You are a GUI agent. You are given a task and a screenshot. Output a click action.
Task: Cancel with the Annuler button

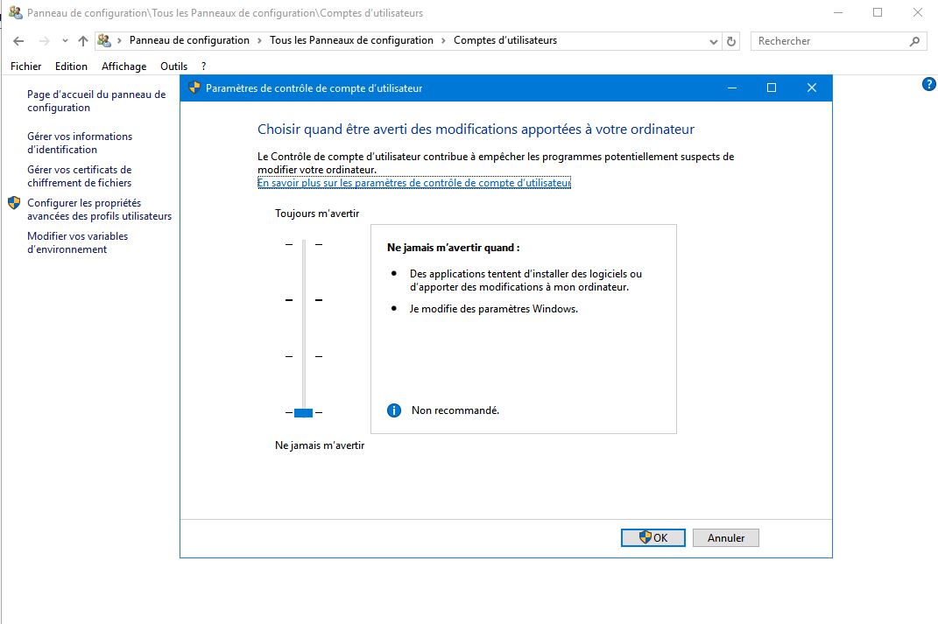726,538
